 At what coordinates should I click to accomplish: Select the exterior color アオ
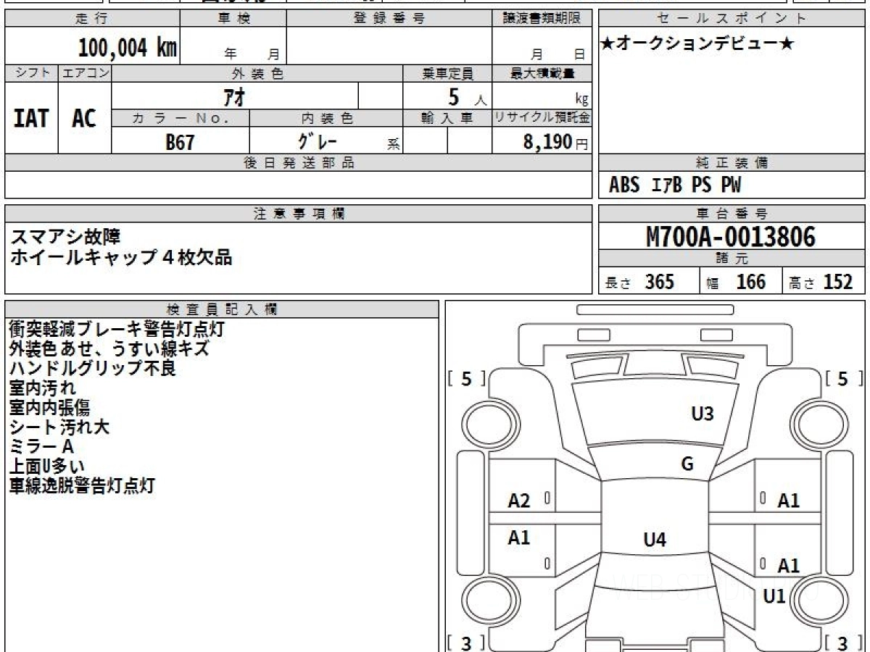[233, 96]
